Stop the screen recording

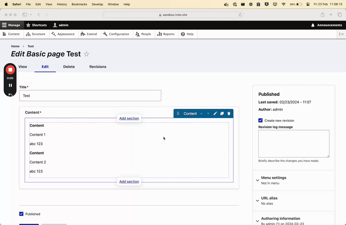(x=10, y=70)
